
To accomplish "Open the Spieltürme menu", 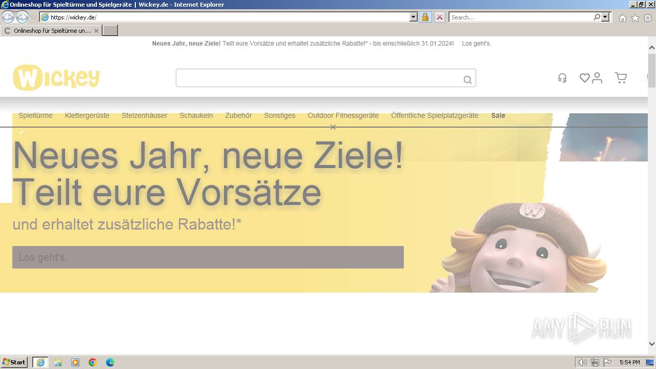I will click(35, 115).
